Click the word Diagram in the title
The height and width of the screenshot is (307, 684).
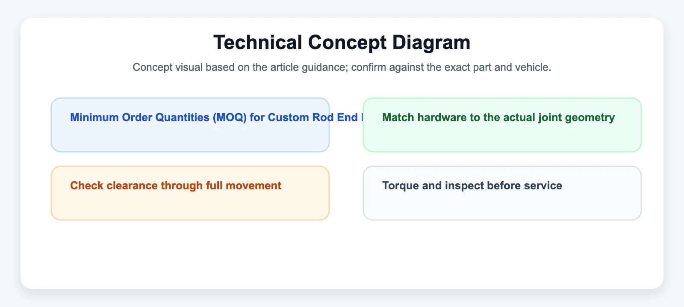[x=431, y=43]
